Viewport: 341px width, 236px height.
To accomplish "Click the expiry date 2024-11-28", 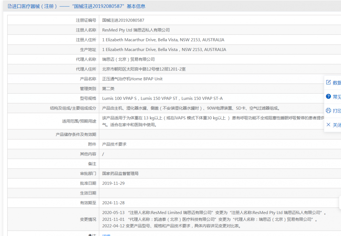I will 113,203.
